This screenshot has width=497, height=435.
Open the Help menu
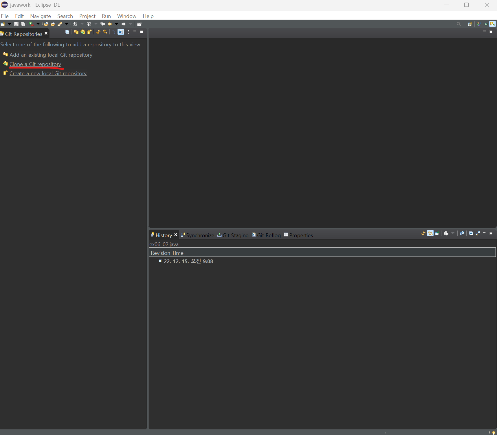click(x=148, y=16)
